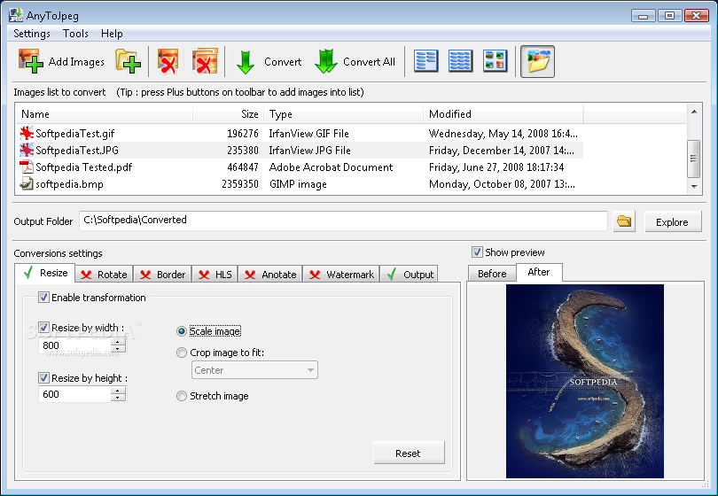Switch to list view icon

coord(425,61)
